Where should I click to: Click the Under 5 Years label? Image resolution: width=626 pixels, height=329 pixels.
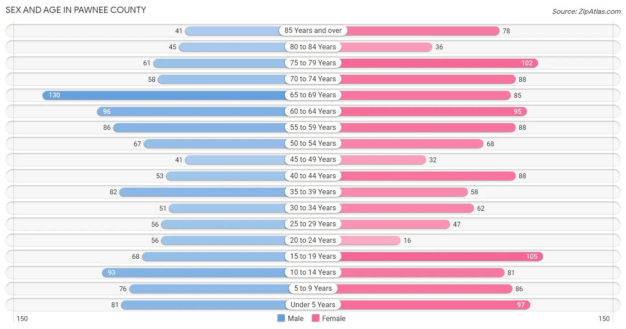313,305
